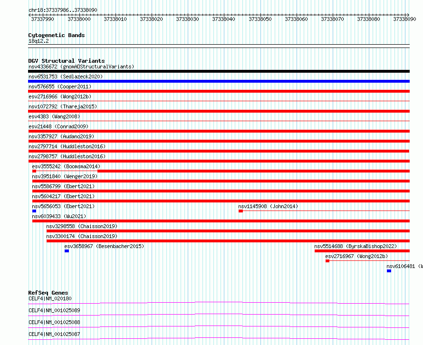
Task: Click blue esv3658967 marker block
Action: [x=67, y=251]
